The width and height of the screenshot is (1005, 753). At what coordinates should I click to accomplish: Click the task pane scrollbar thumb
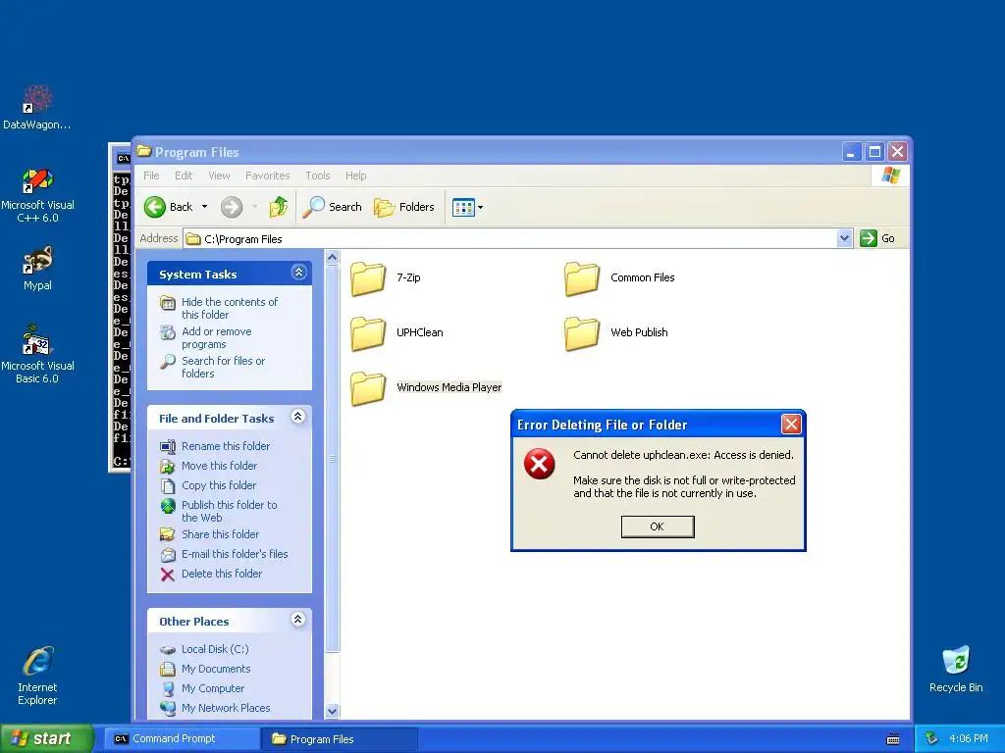click(x=332, y=459)
